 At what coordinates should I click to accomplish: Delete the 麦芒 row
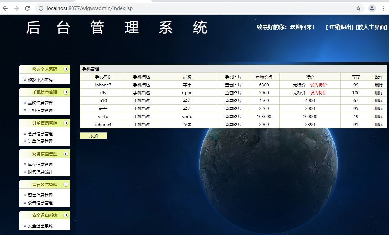(379, 109)
